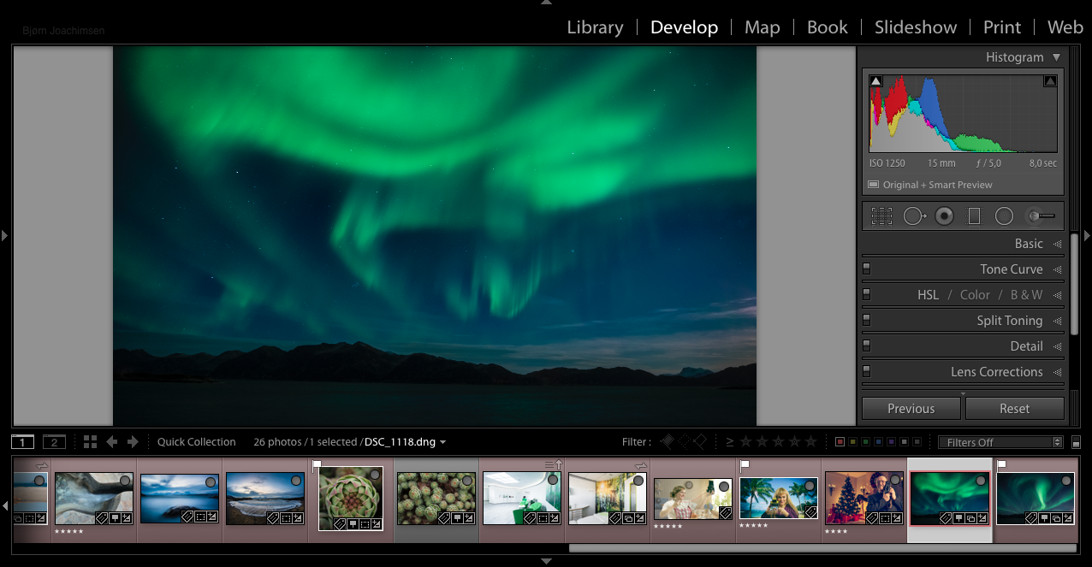Viewport: 1092px width, 567px height.
Task: Open the Slideshow module
Action: pyautogui.click(x=915, y=27)
